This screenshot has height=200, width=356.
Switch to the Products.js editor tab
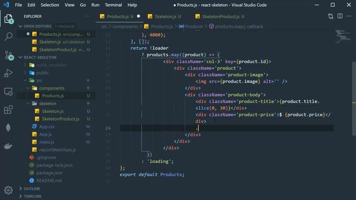click(120, 16)
